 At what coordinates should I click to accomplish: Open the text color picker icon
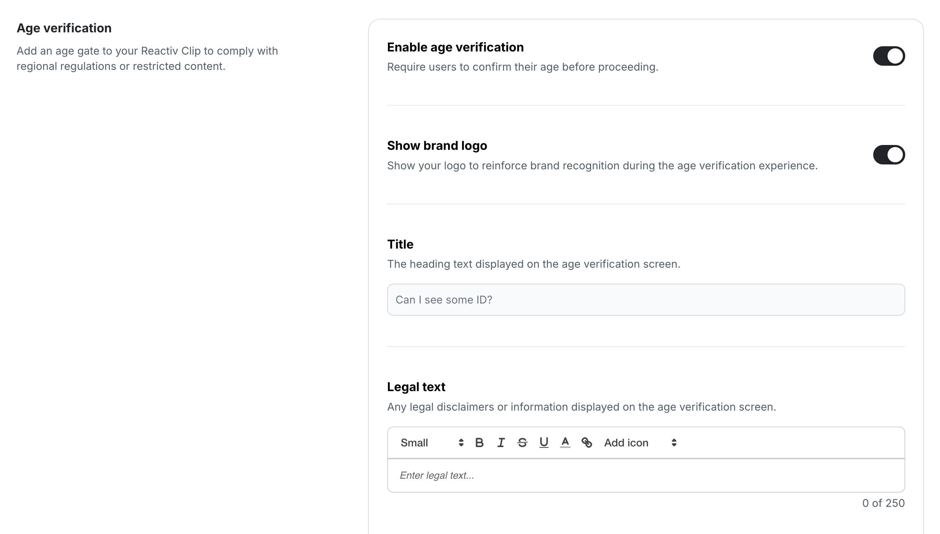(565, 443)
